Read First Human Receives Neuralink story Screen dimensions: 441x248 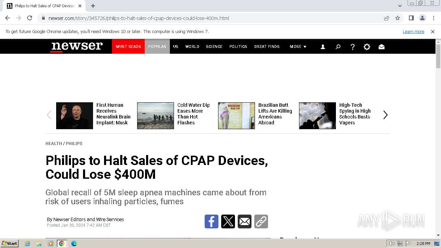pos(113,114)
